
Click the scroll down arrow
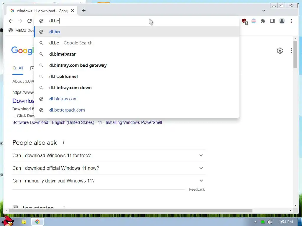(x=295, y=205)
